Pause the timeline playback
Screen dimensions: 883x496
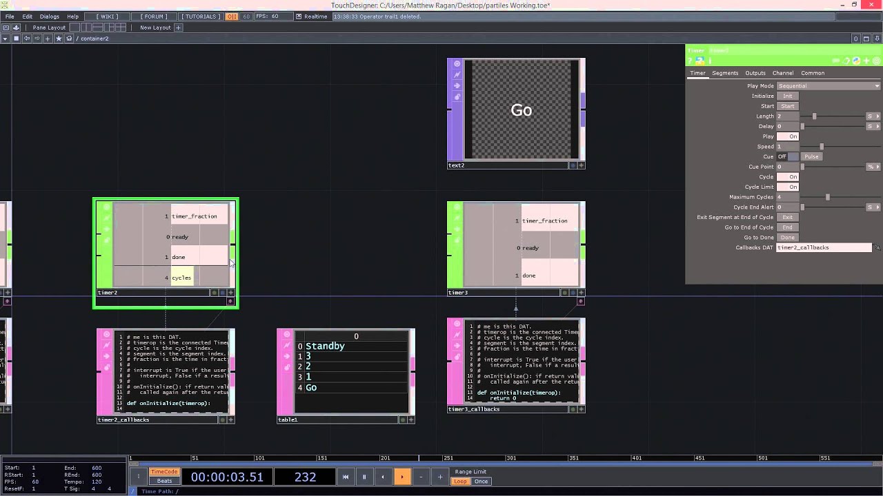[364, 477]
